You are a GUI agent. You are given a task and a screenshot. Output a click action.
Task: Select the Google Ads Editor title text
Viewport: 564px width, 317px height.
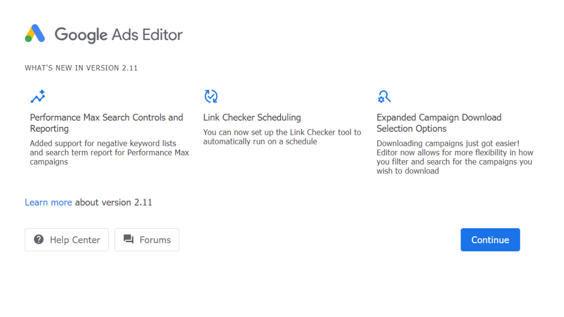pos(119,35)
